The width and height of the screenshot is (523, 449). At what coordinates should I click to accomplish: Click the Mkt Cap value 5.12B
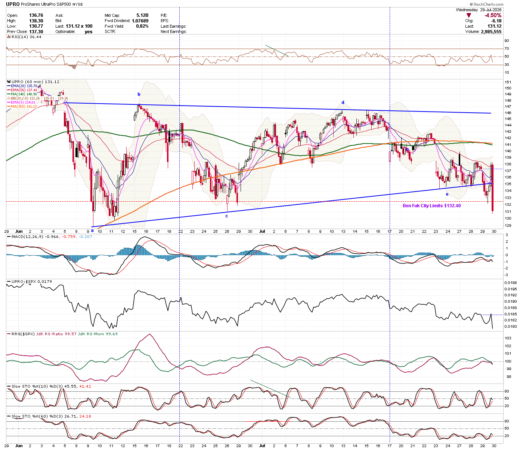point(142,15)
